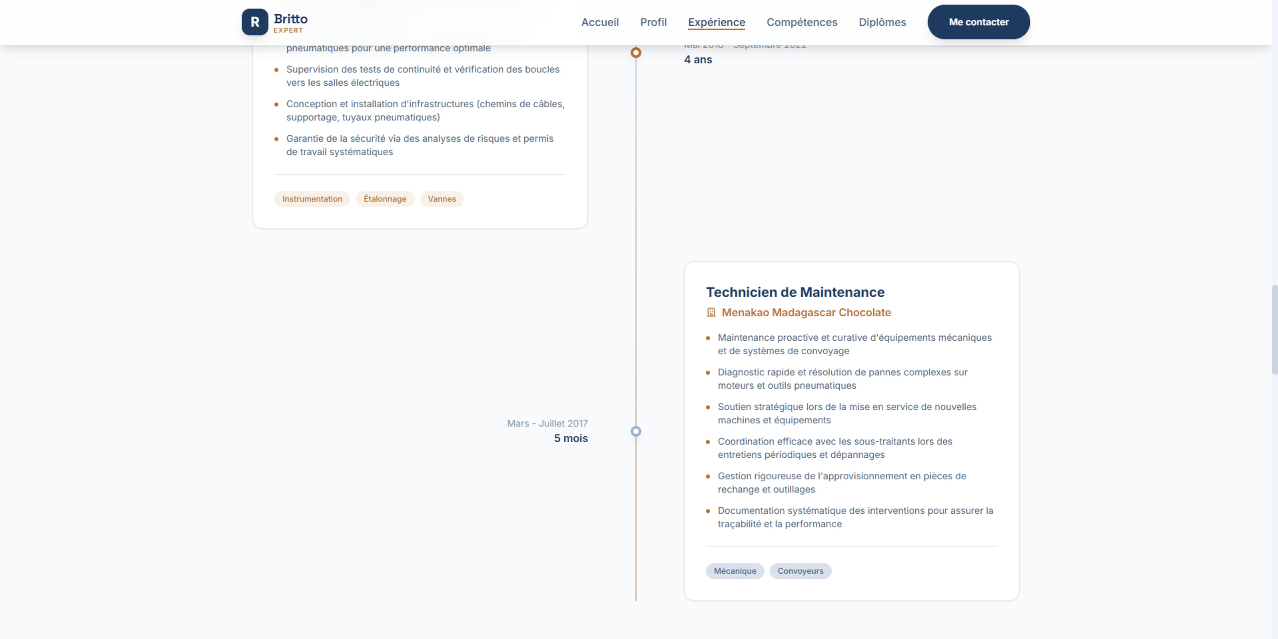Click the Mars - Juillet 2017 date text
1278x639 pixels.
[x=547, y=423]
